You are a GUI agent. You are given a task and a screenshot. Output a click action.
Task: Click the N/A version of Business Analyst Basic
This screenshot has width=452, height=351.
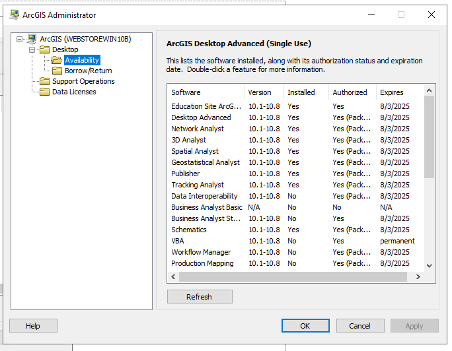254,207
